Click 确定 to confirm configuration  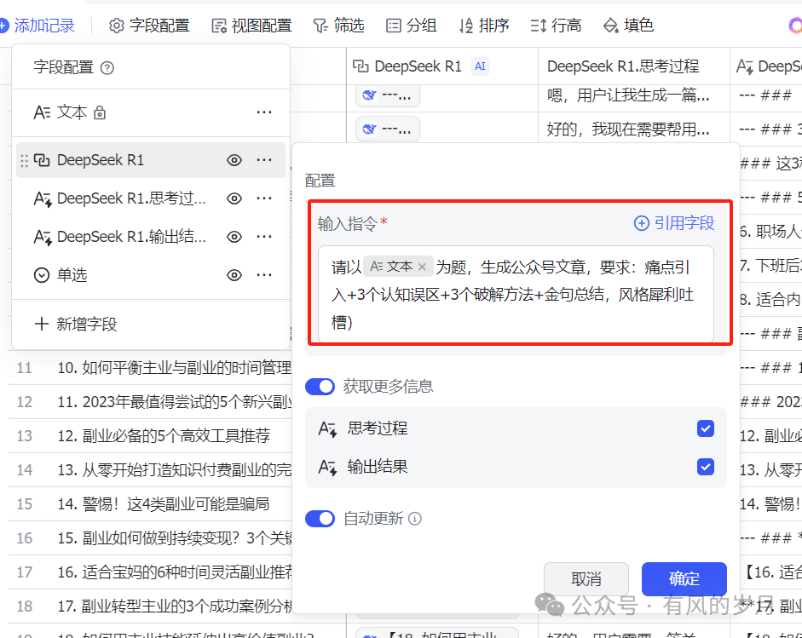[684, 579]
